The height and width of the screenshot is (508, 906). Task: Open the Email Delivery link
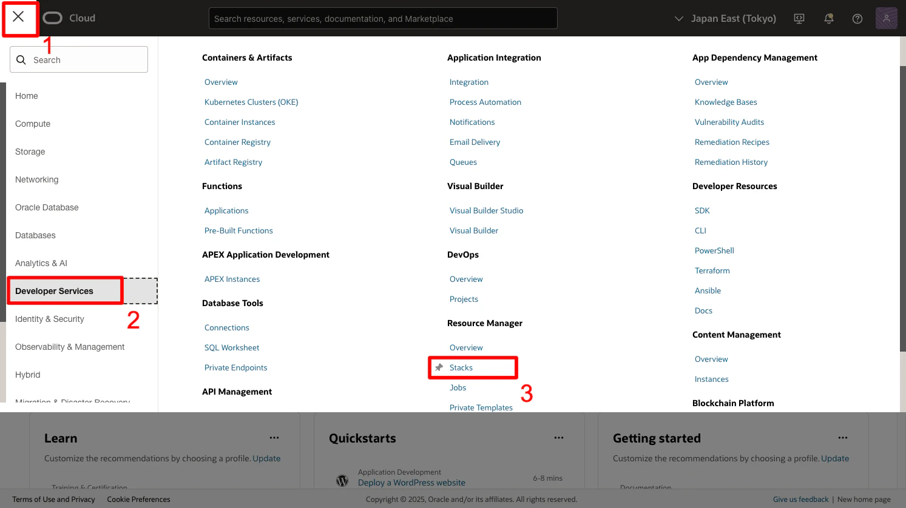[475, 142]
